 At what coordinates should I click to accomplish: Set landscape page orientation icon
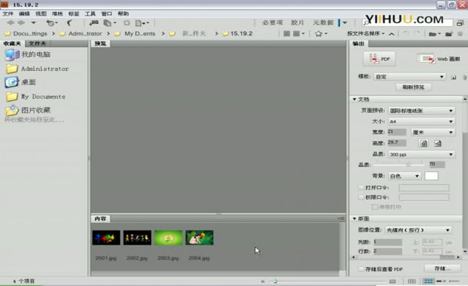[x=438, y=144]
